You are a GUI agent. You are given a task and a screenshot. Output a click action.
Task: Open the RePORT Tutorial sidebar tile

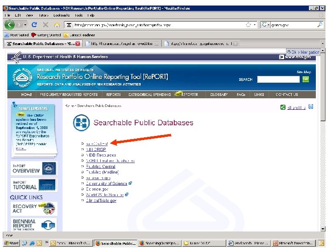click(34, 185)
